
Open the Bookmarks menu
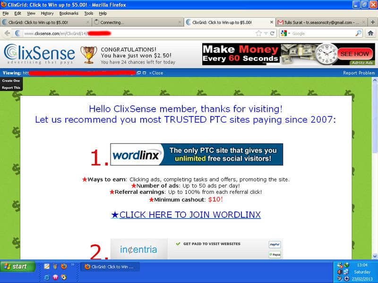pos(69,13)
